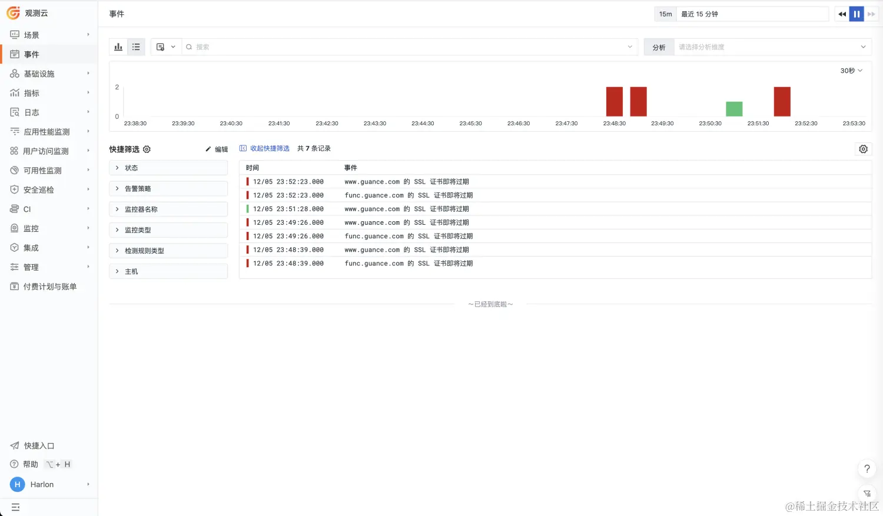Click the 观测云 logo icon

[x=13, y=13]
